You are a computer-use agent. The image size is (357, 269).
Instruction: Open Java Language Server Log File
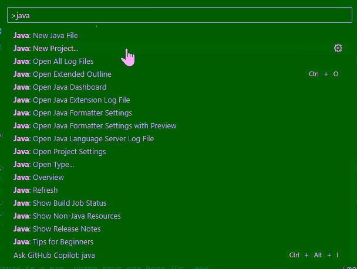click(x=83, y=139)
